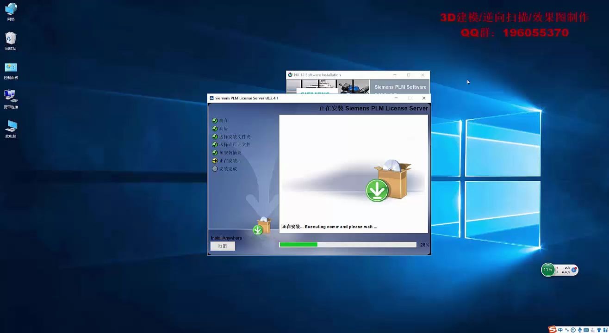
Task: Click the Sogou S input method logo
Action: pyautogui.click(x=553, y=329)
